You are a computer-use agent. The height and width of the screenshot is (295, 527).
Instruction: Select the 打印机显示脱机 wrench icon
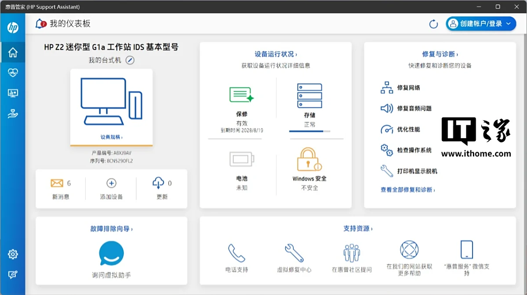click(387, 171)
